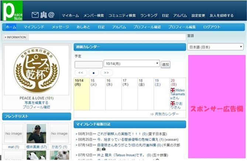
Task: Expand the schedule date dropdown 10/14(月)
Action: pos(131,64)
